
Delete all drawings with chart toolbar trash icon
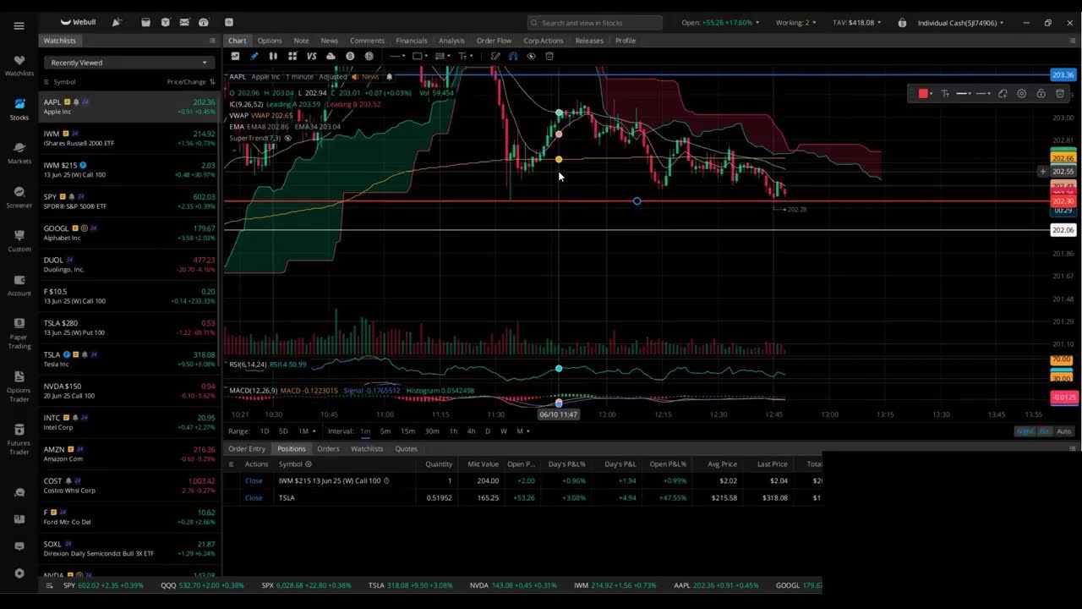[x=549, y=56]
